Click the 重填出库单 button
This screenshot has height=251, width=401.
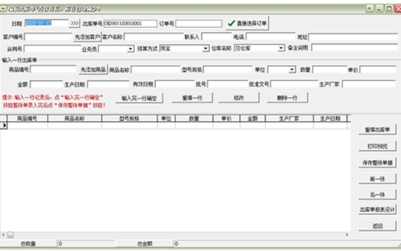point(377,130)
